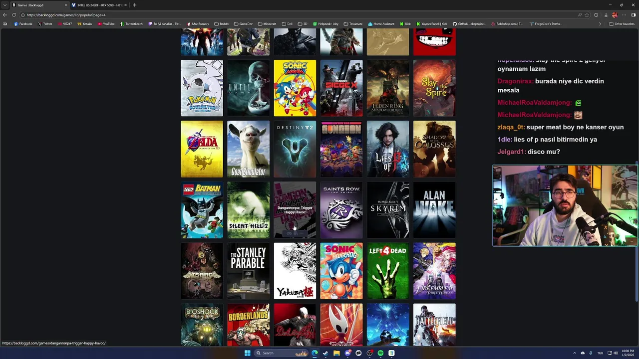The width and height of the screenshot is (639, 359).
Task: Open the LEGO Batman game cover
Action: [x=202, y=210]
